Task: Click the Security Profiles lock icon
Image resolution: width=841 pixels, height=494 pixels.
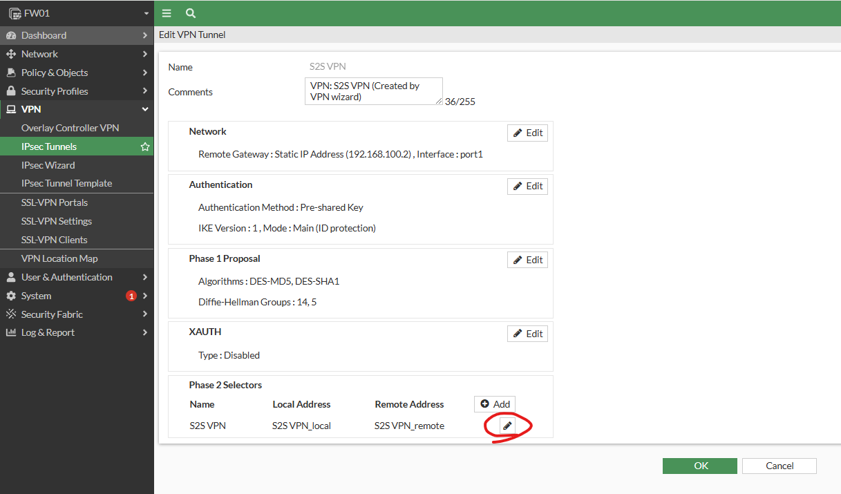Action: (10, 91)
